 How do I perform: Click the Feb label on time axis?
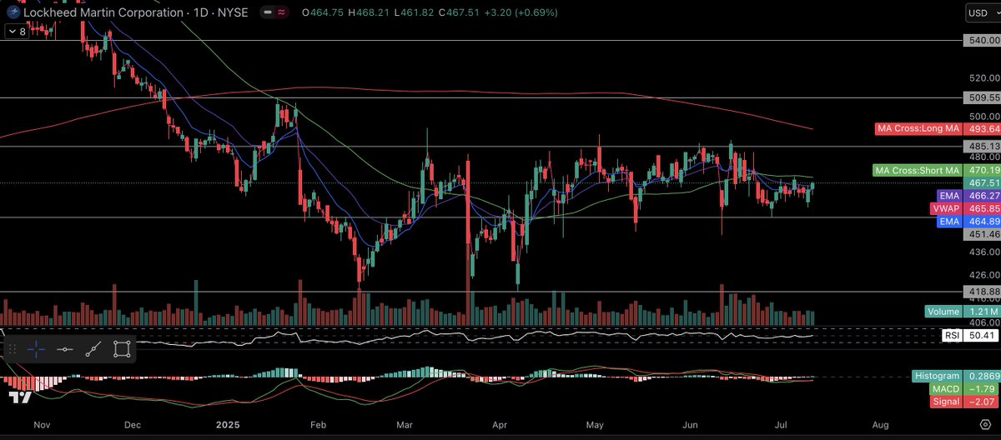point(319,423)
